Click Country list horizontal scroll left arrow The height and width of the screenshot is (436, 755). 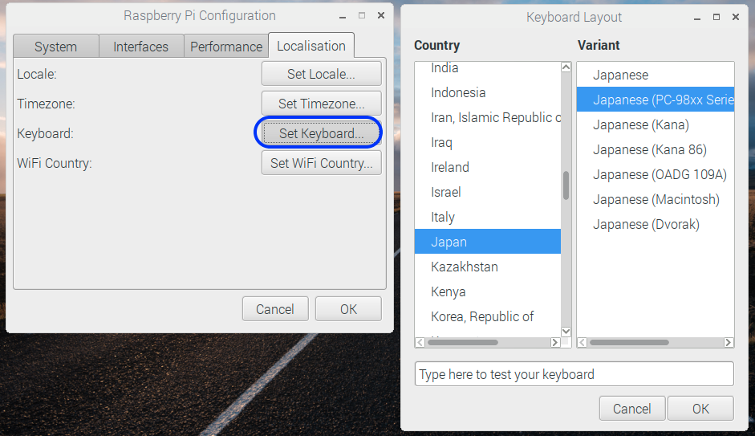[x=420, y=343]
